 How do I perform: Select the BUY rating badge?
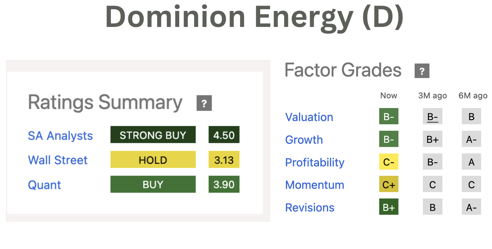pos(153,184)
